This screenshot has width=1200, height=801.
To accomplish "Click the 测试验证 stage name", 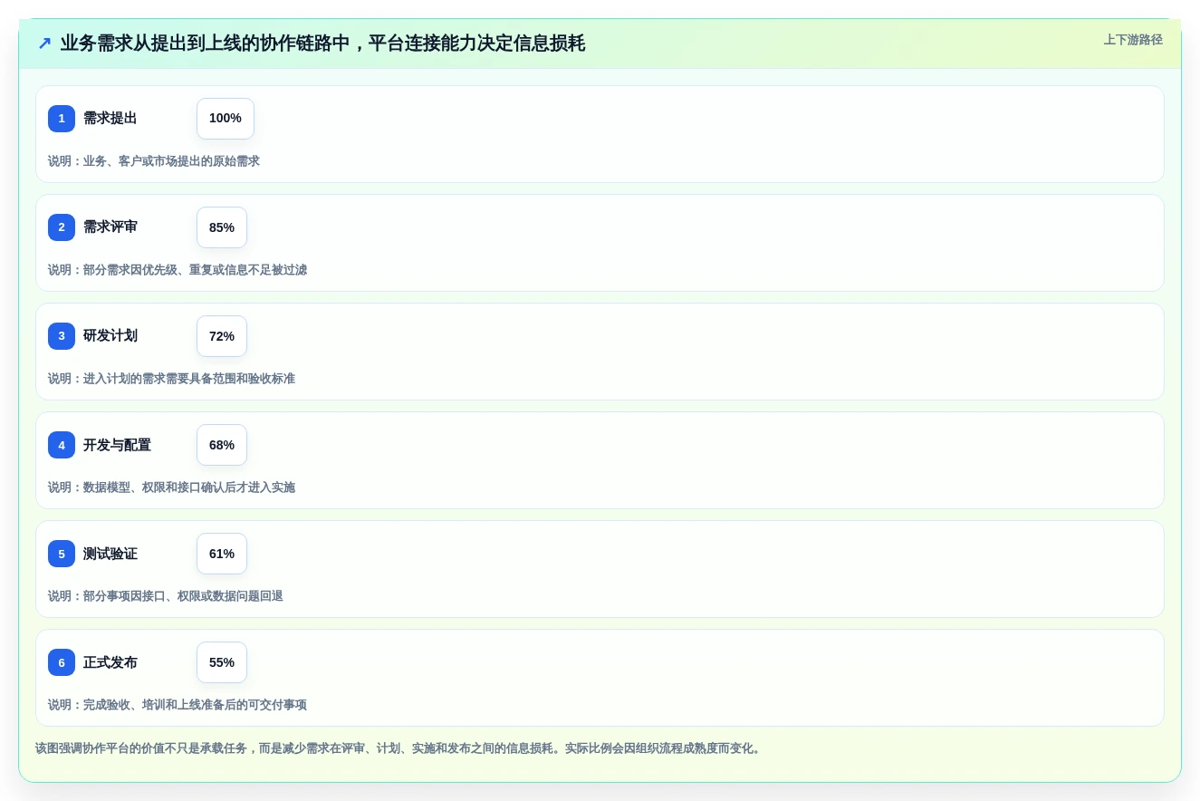I will (x=110, y=554).
